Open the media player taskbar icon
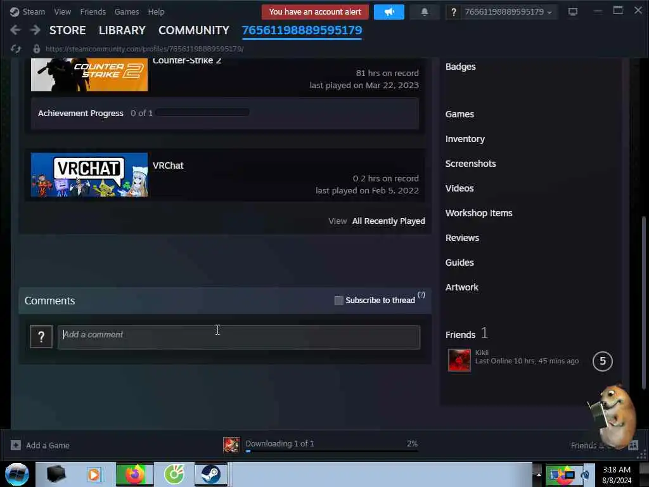Viewport: 649px width, 487px height. pyautogui.click(x=94, y=474)
